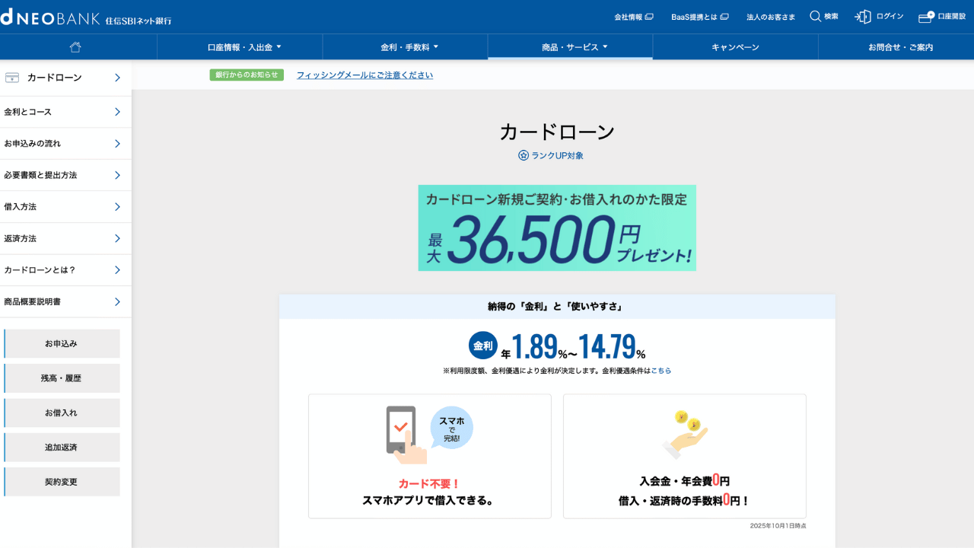Switch to the キャンペーン menu item

coord(735,46)
